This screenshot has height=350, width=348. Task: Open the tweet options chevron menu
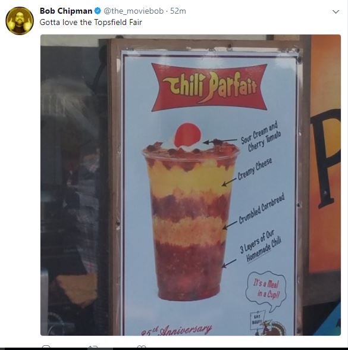[x=336, y=12]
